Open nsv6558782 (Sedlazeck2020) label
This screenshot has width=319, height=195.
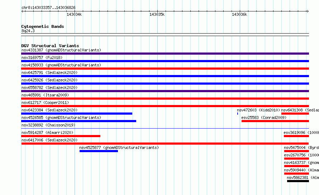pos(49,87)
